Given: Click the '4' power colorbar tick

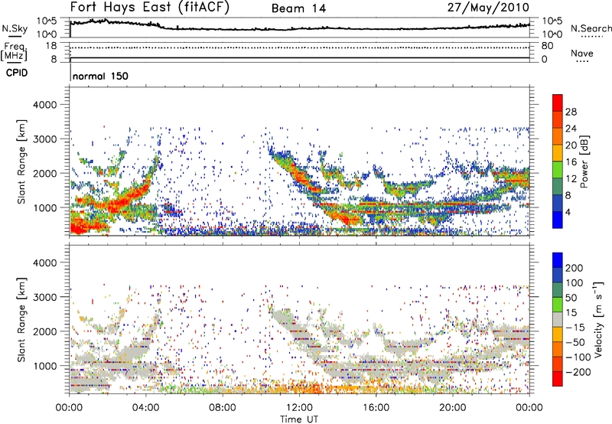Looking at the screenshot, I should click(568, 212).
